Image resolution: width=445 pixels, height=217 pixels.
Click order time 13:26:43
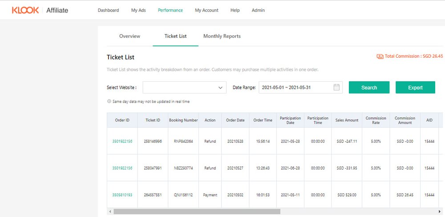(263, 168)
